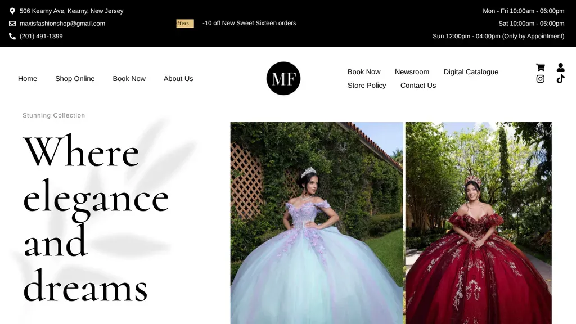Screen dimensions: 576x324
Task: Click the New Sweet Sixteen orders offer text
Action: tap(249, 23)
